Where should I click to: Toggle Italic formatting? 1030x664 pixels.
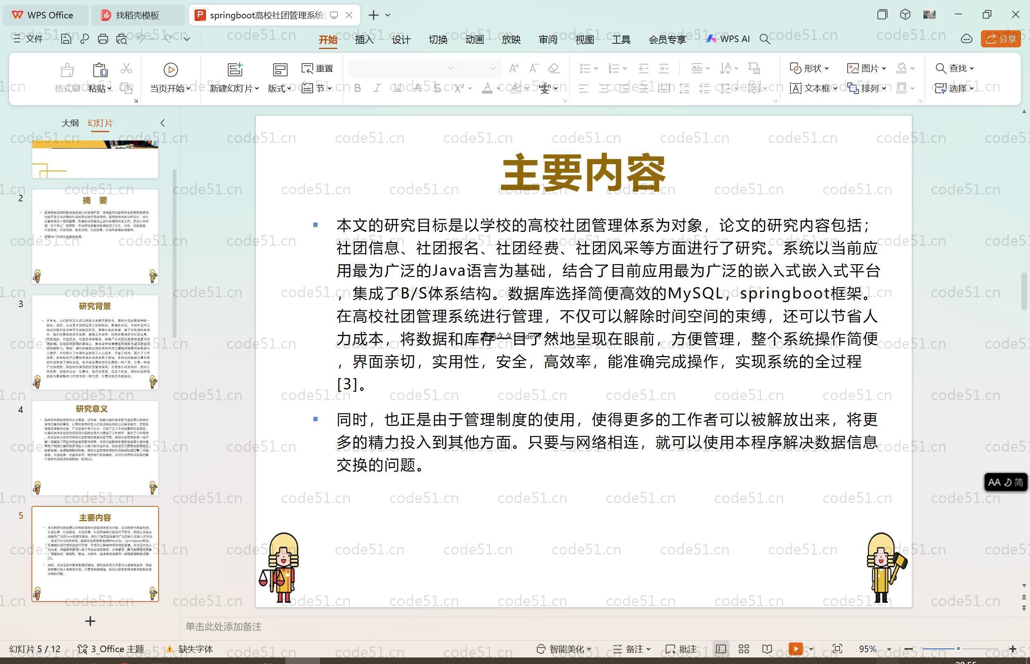tap(377, 88)
